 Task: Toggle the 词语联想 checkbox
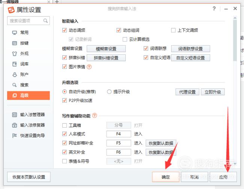coord(146,48)
